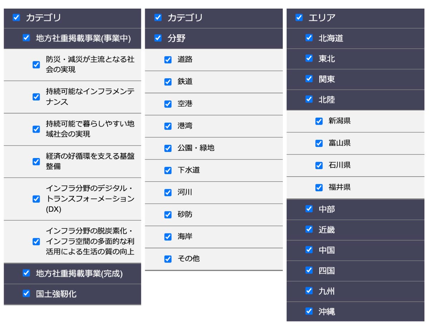Deselect the 石川県 checkbox

pos(319,166)
